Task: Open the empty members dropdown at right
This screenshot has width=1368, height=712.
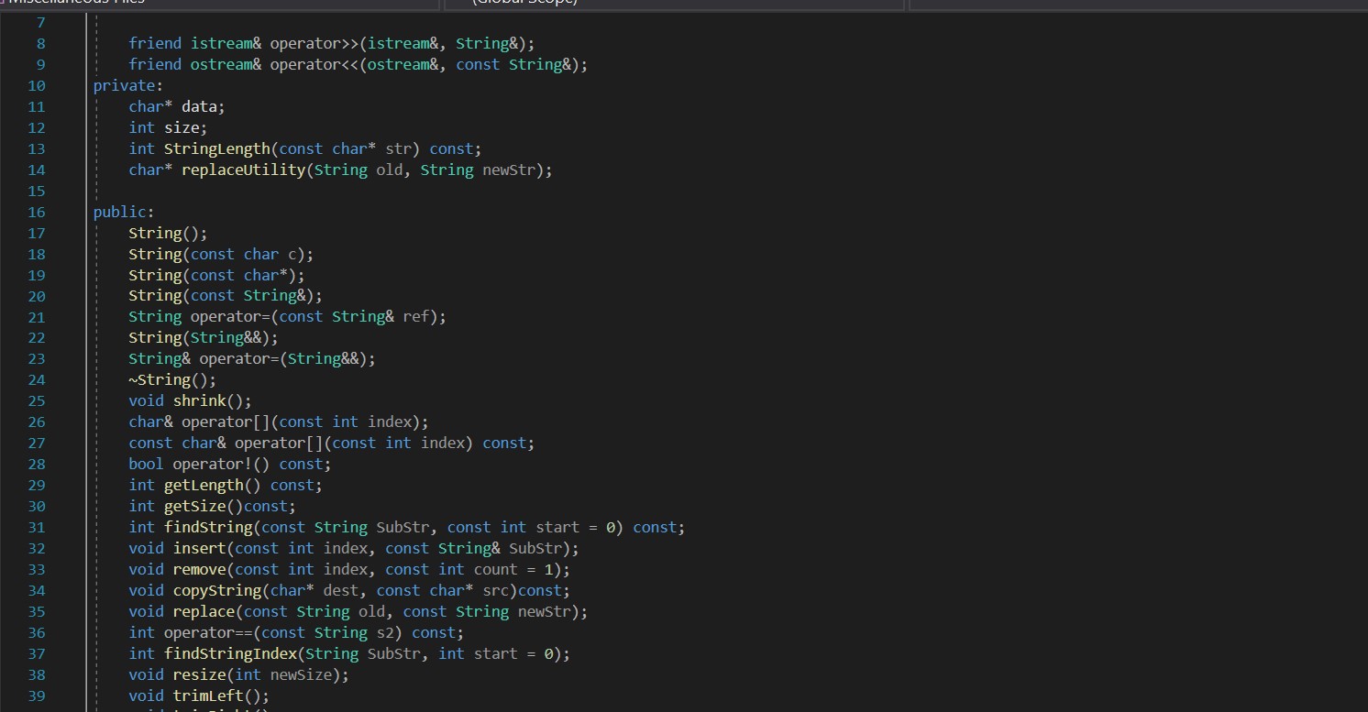Action: coord(1137,3)
